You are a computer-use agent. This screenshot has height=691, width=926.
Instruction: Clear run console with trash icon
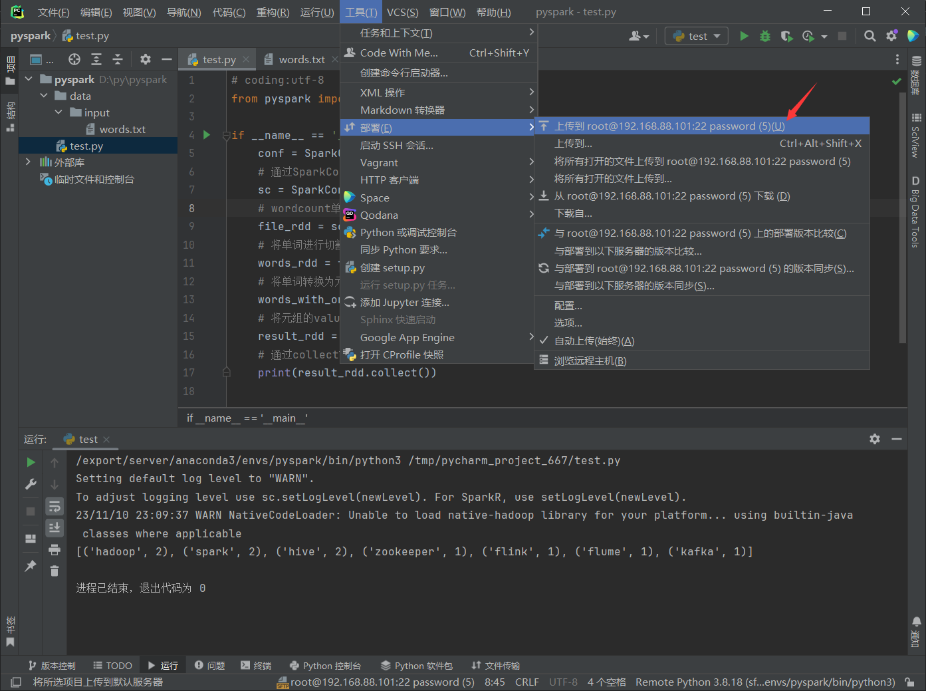55,571
